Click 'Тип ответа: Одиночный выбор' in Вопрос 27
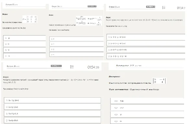187x124 pixels. [134, 89]
